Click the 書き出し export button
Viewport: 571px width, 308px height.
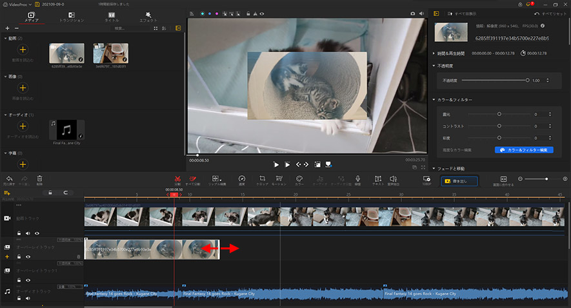(x=459, y=182)
